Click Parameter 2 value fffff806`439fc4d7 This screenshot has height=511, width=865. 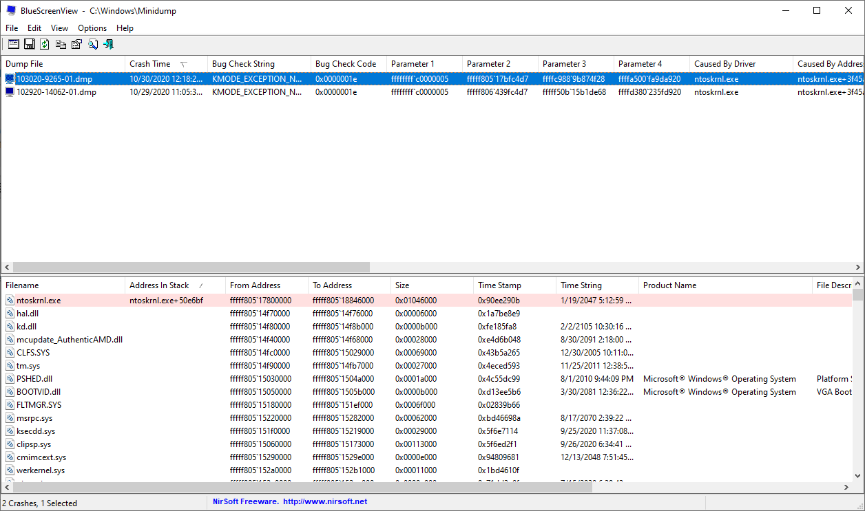(x=498, y=92)
